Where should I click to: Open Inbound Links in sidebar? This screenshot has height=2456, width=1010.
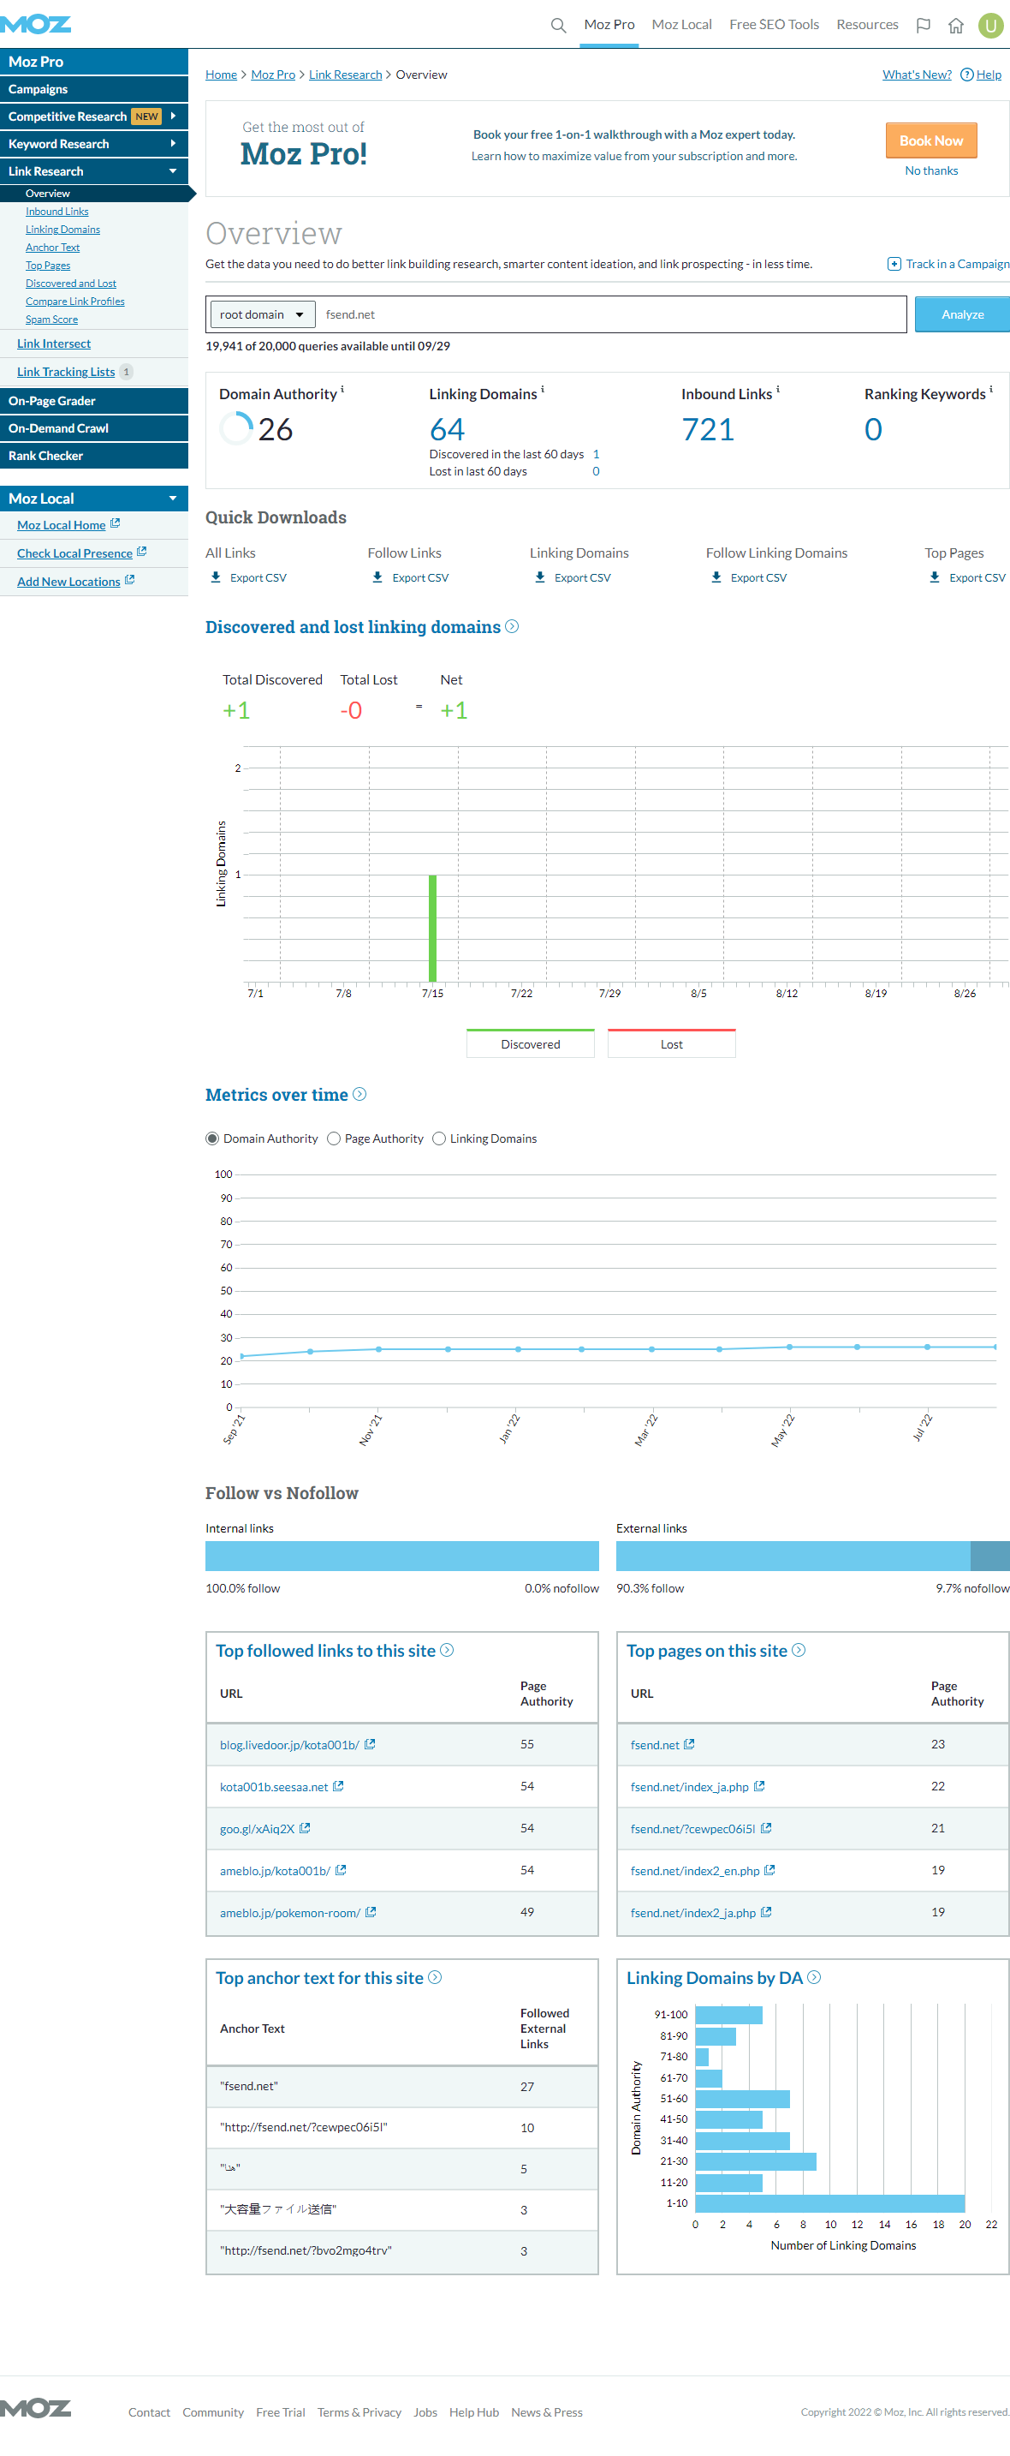point(57,212)
